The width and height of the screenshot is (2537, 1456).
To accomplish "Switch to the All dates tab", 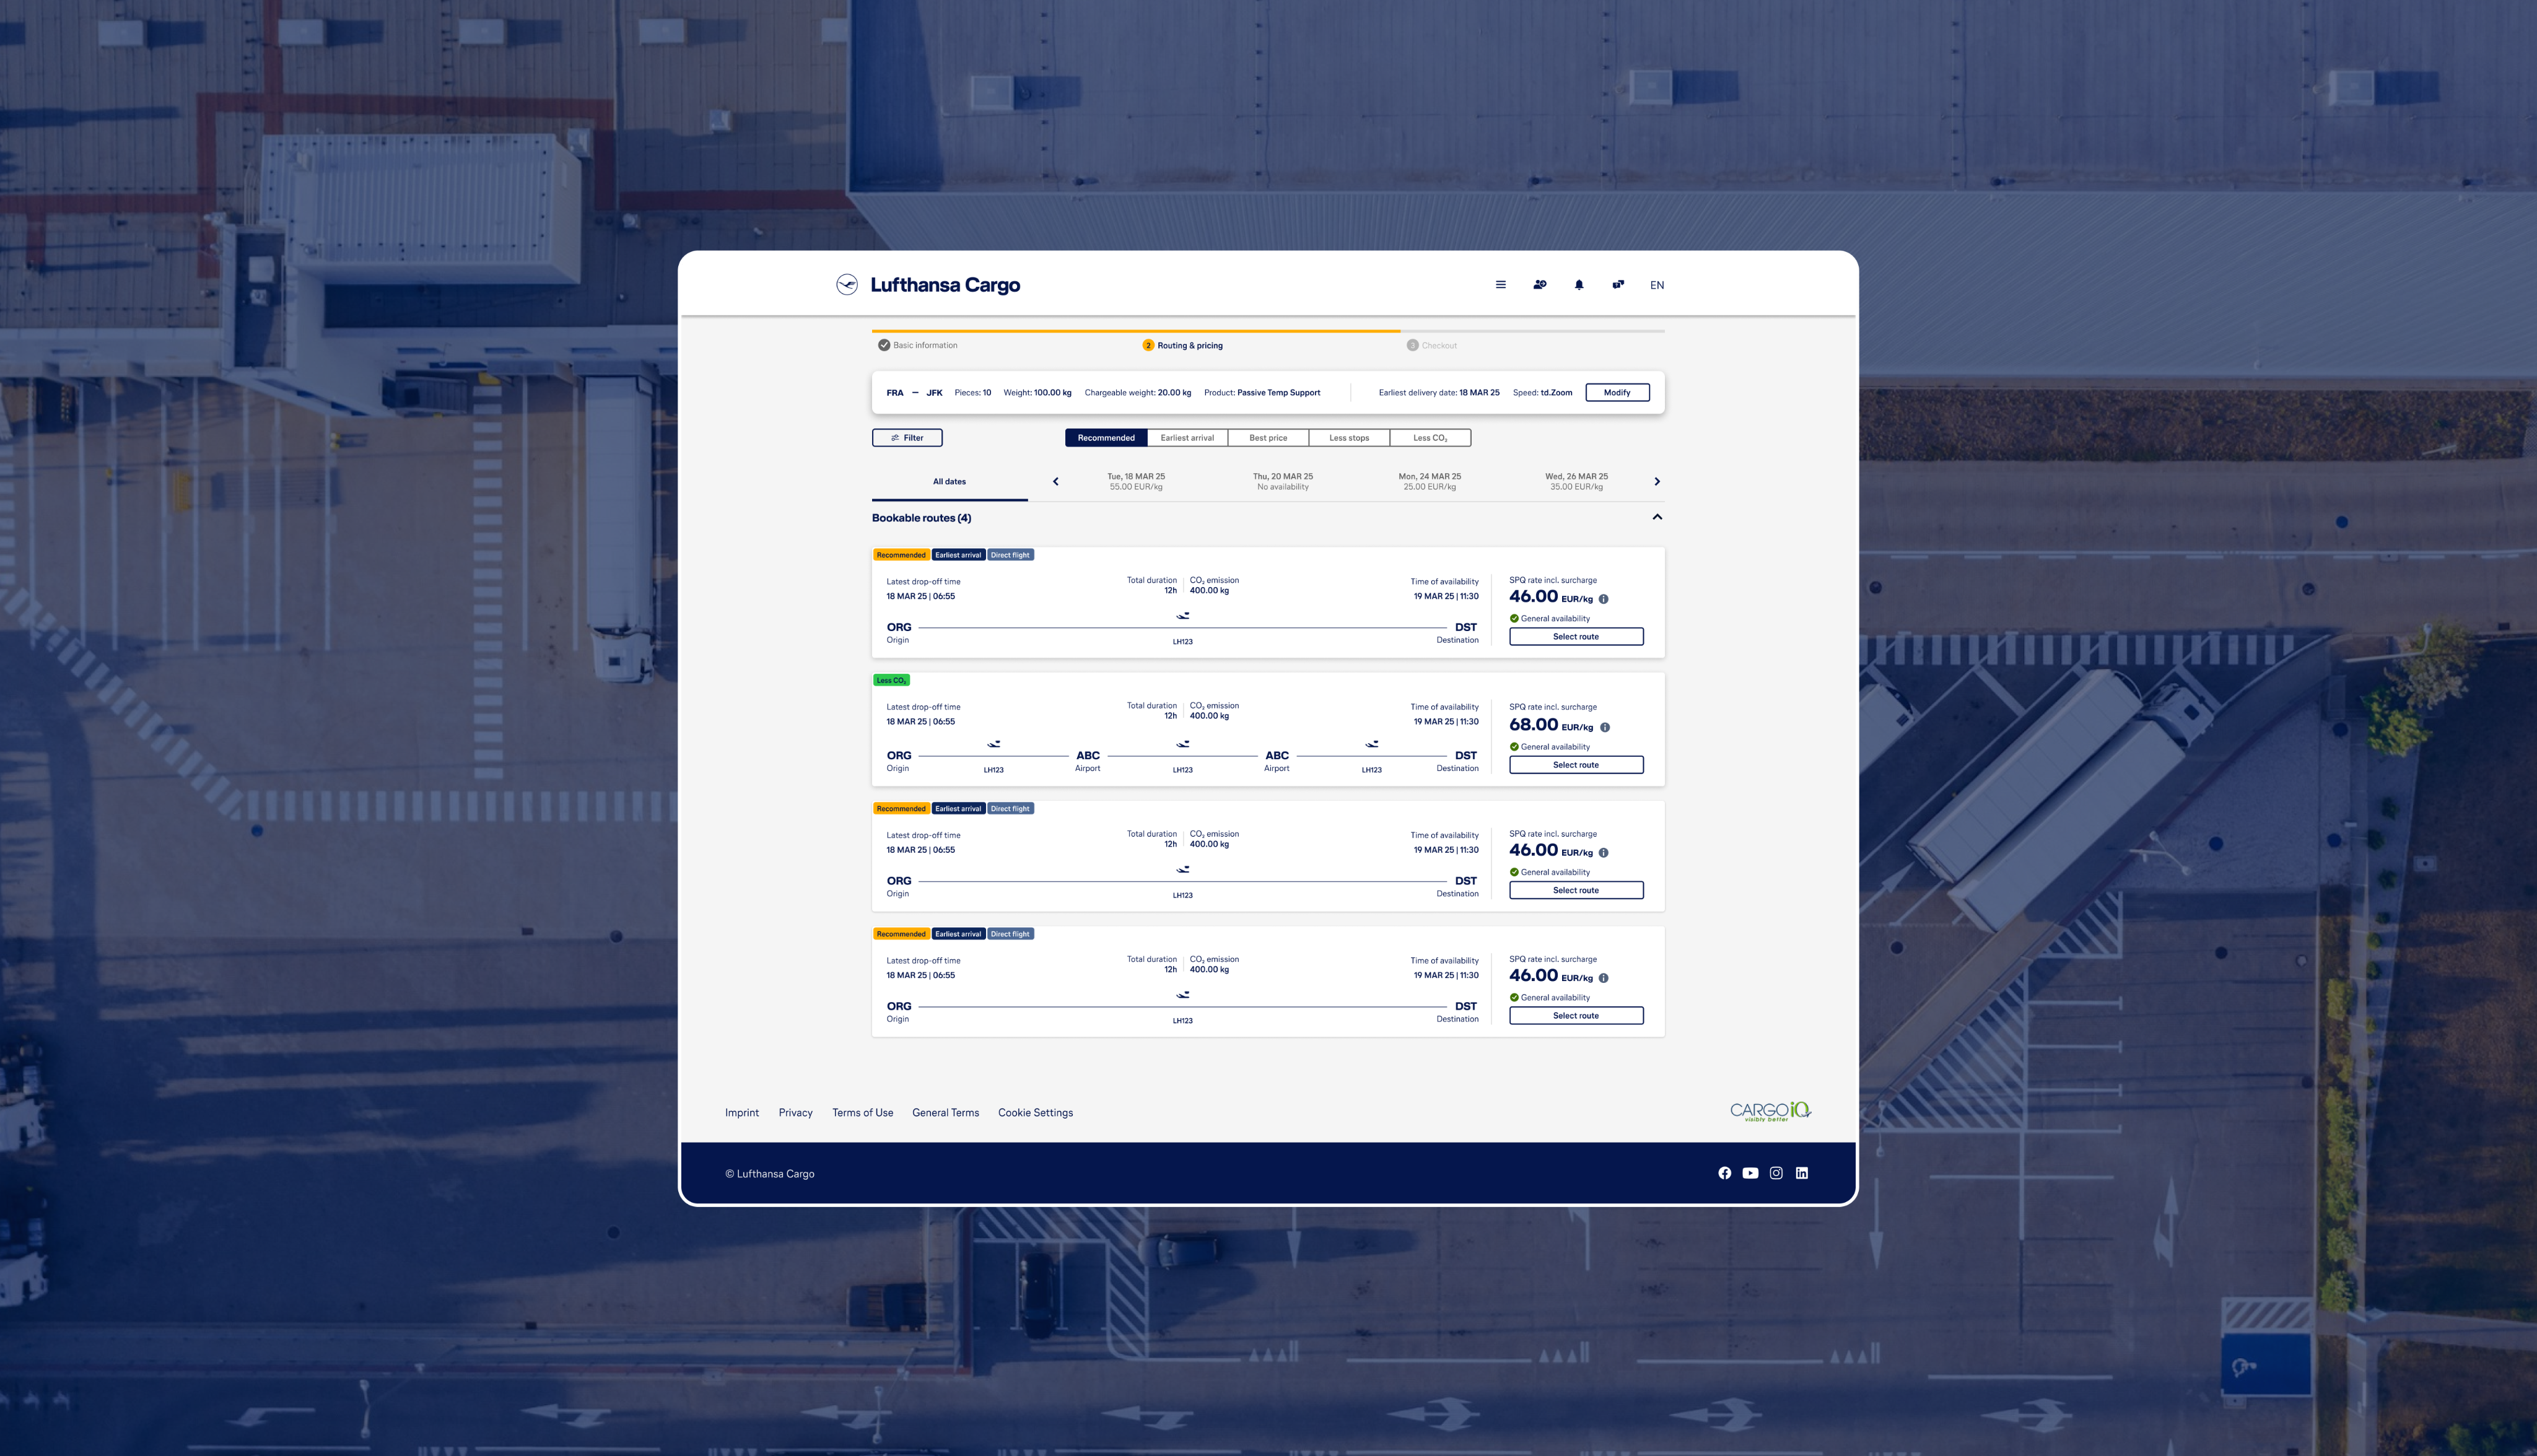I will pos(949,482).
